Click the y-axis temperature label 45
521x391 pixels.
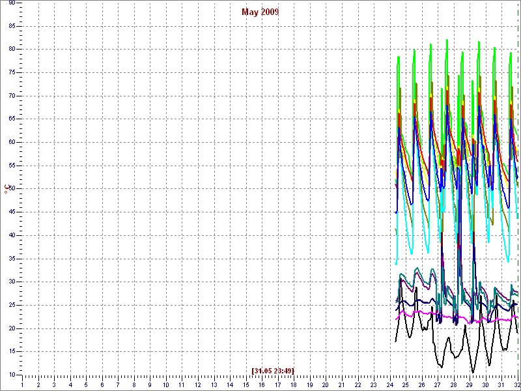[12, 212]
